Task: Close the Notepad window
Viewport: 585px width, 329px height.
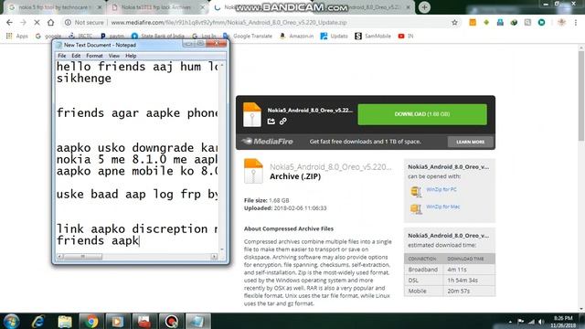Action: click(x=216, y=44)
